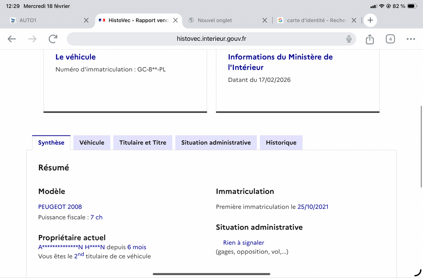Open the three-dot browser menu
The width and height of the screenshot is (423, 278).
pyautogui.click(x=410, y=39)
